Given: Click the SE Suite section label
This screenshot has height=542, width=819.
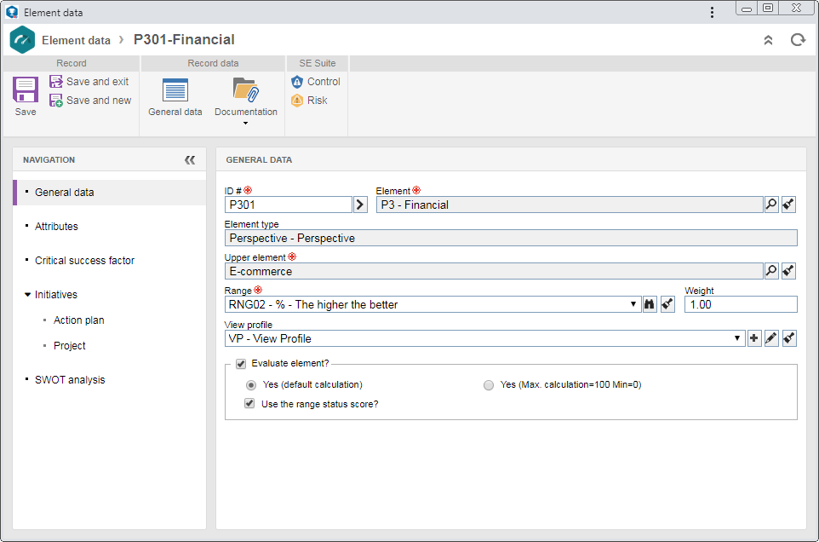Looking at the screenshot, I should tap(318, 63).
